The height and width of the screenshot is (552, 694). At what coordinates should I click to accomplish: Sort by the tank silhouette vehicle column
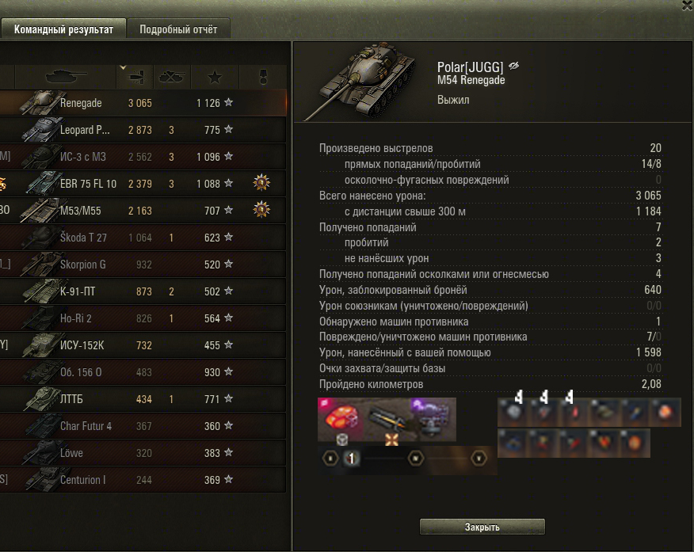66,77
